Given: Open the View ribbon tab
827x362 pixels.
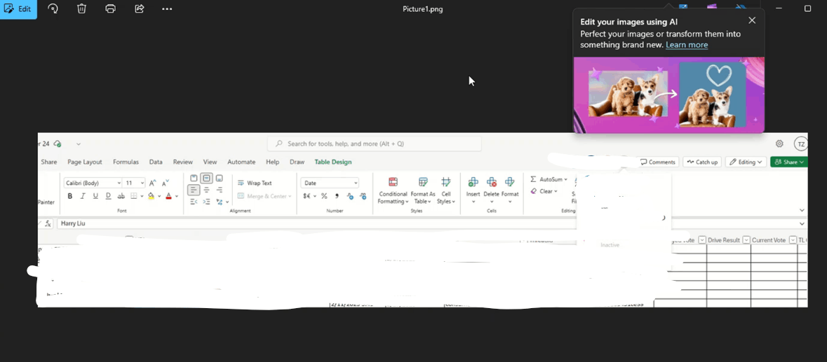Looking at the screenshot, I should (210, 162).
